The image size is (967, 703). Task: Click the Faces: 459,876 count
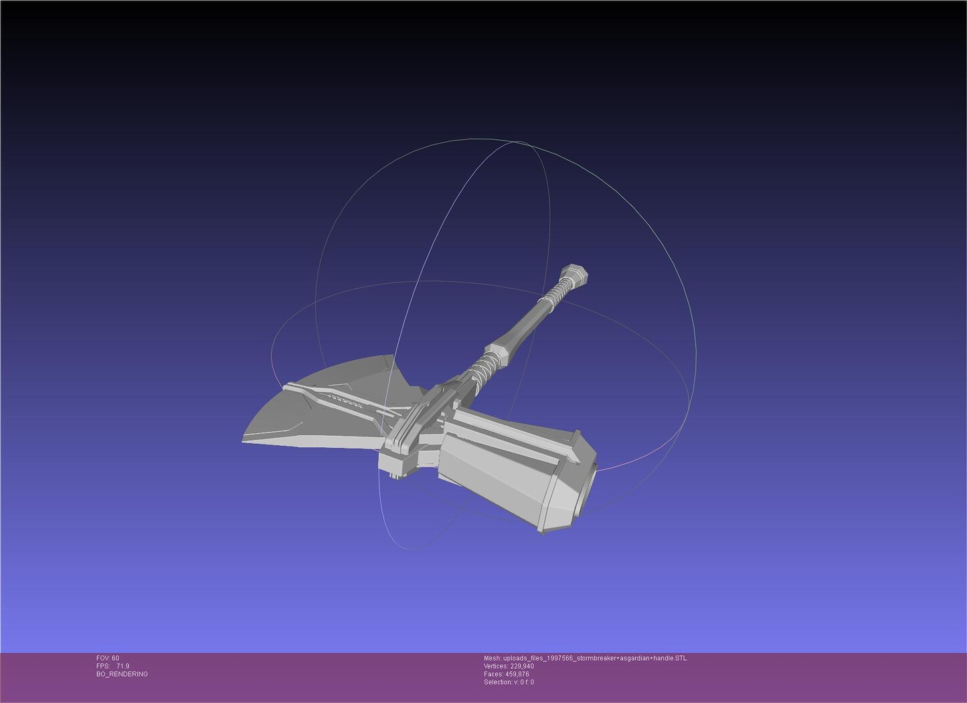506,674
